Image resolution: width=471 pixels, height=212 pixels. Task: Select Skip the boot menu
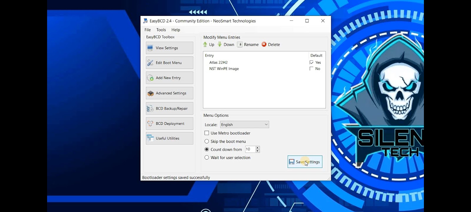tap(207, 141)
